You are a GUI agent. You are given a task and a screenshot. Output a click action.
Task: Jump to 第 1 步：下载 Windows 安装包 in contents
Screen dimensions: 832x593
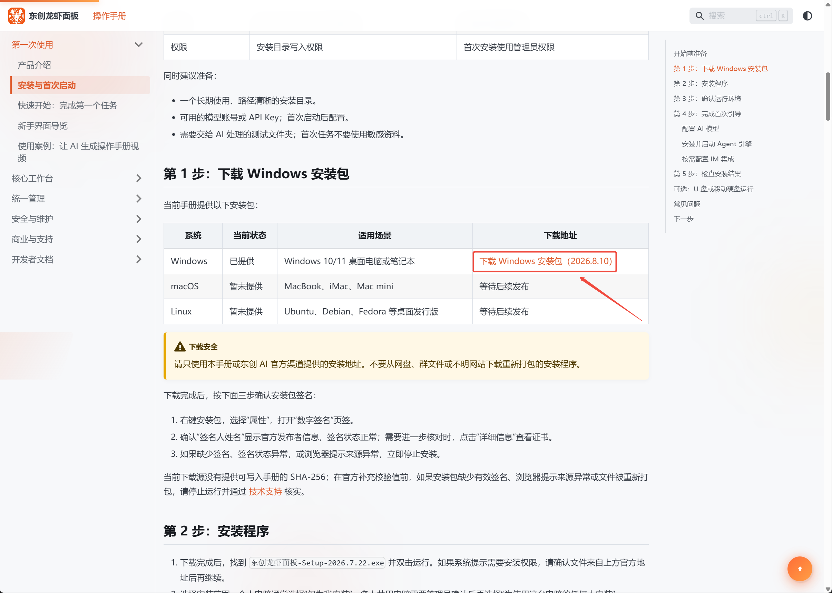point(720,69)
